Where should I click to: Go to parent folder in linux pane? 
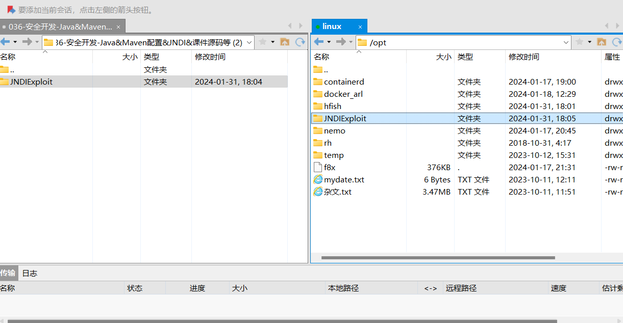click(602, 42)
